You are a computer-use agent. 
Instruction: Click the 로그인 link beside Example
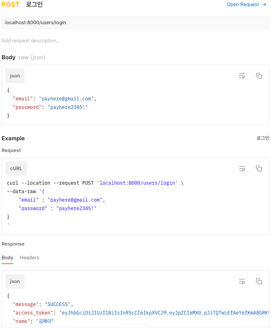click(x=263, y=138)
